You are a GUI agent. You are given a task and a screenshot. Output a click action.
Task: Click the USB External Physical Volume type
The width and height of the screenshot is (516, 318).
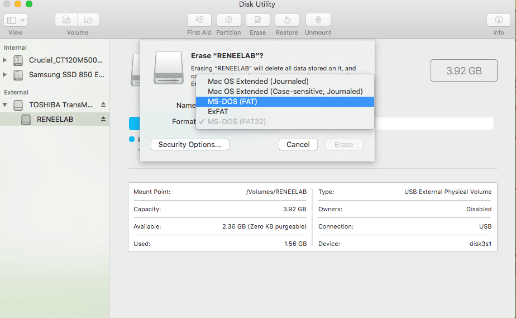click(x=448, y=192)
